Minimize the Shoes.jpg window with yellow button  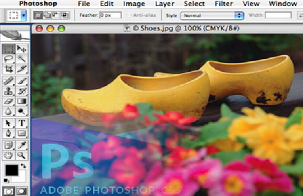(50, 29)
